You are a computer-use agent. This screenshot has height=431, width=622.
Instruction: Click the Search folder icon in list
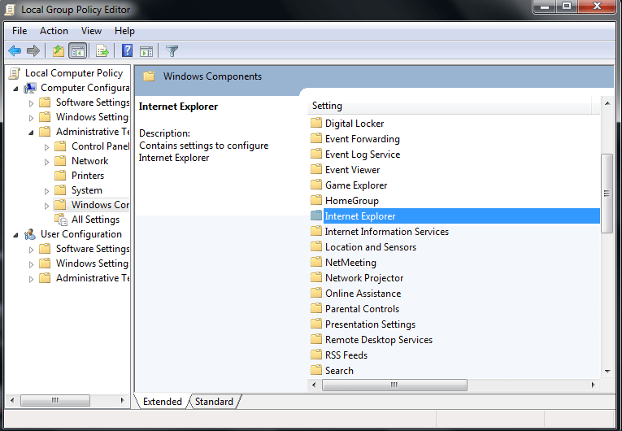tap(316, 370)
